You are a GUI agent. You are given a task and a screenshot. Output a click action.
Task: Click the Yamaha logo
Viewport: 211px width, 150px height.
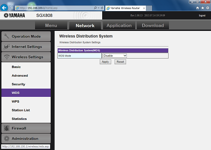click(x=14, y=15)
